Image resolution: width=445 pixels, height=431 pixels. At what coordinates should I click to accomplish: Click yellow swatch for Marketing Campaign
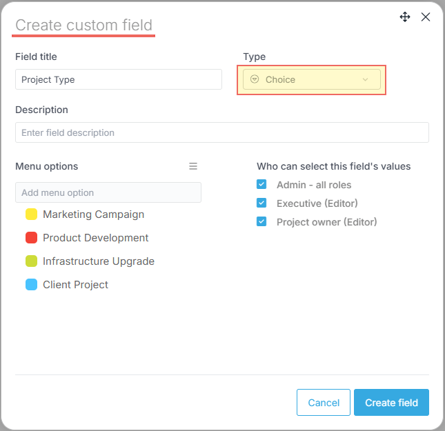31,214
